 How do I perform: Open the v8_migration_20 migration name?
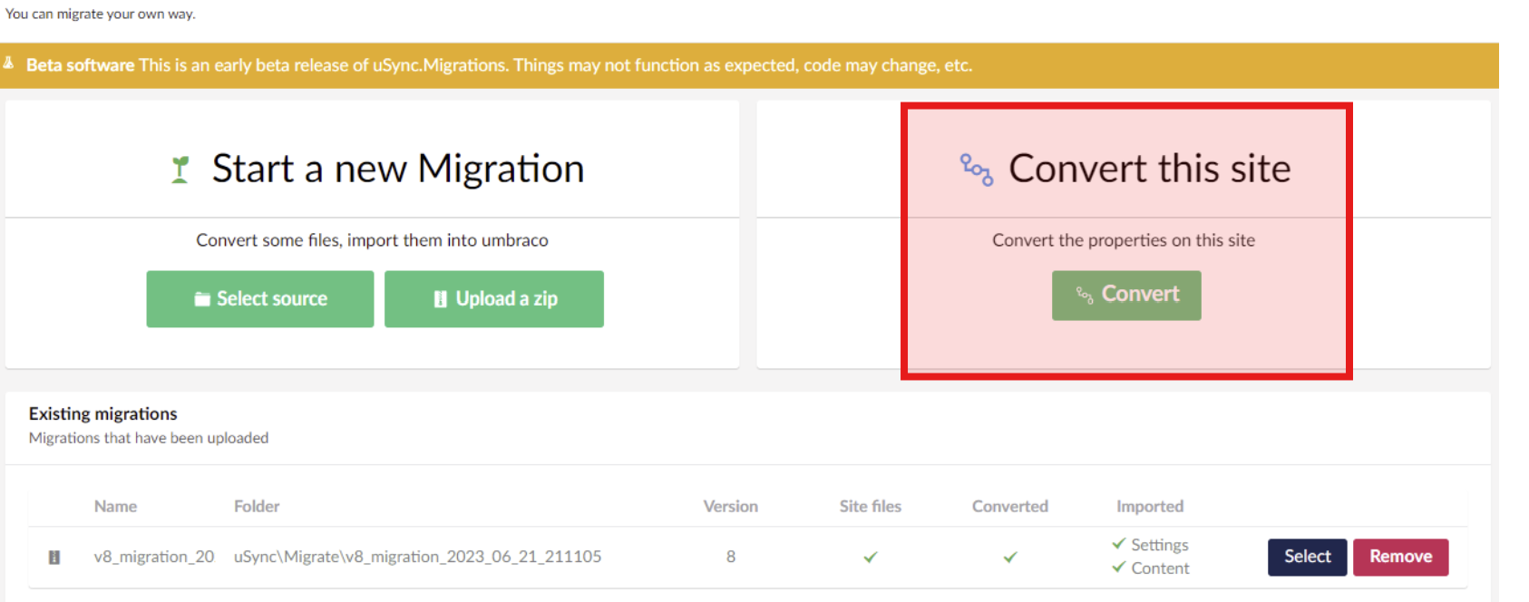pos(154,557)
